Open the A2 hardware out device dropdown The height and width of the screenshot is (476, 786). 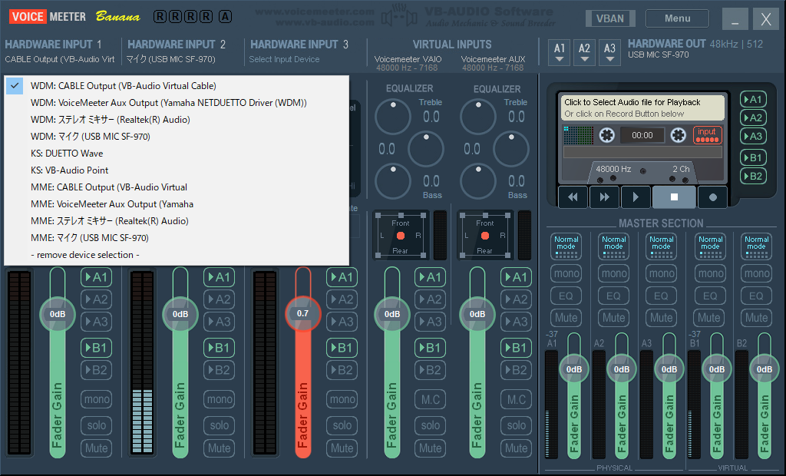click(584, 53)
